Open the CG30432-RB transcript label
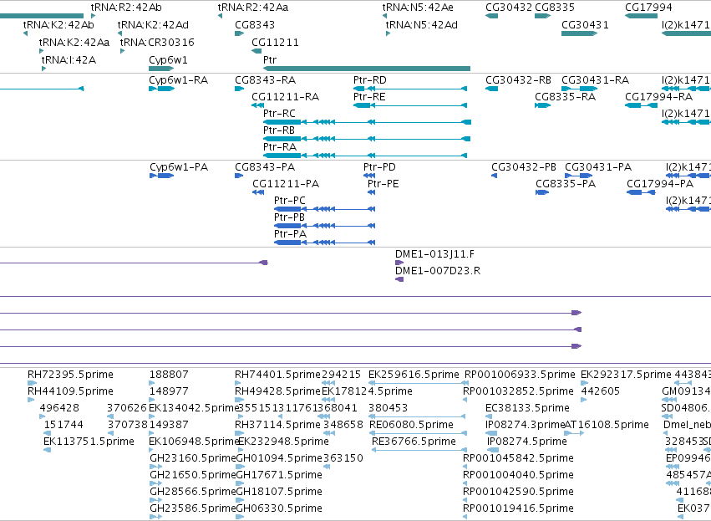 point(518,80)
